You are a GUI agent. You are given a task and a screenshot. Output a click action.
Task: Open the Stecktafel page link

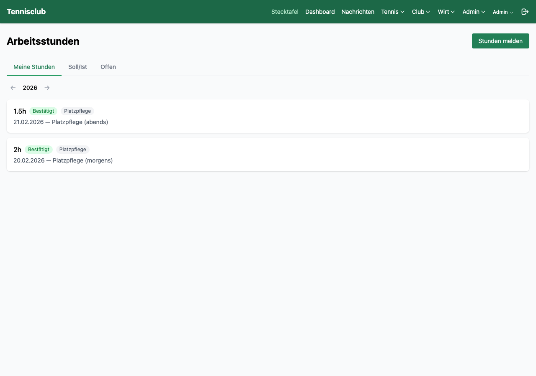(285, 12)
